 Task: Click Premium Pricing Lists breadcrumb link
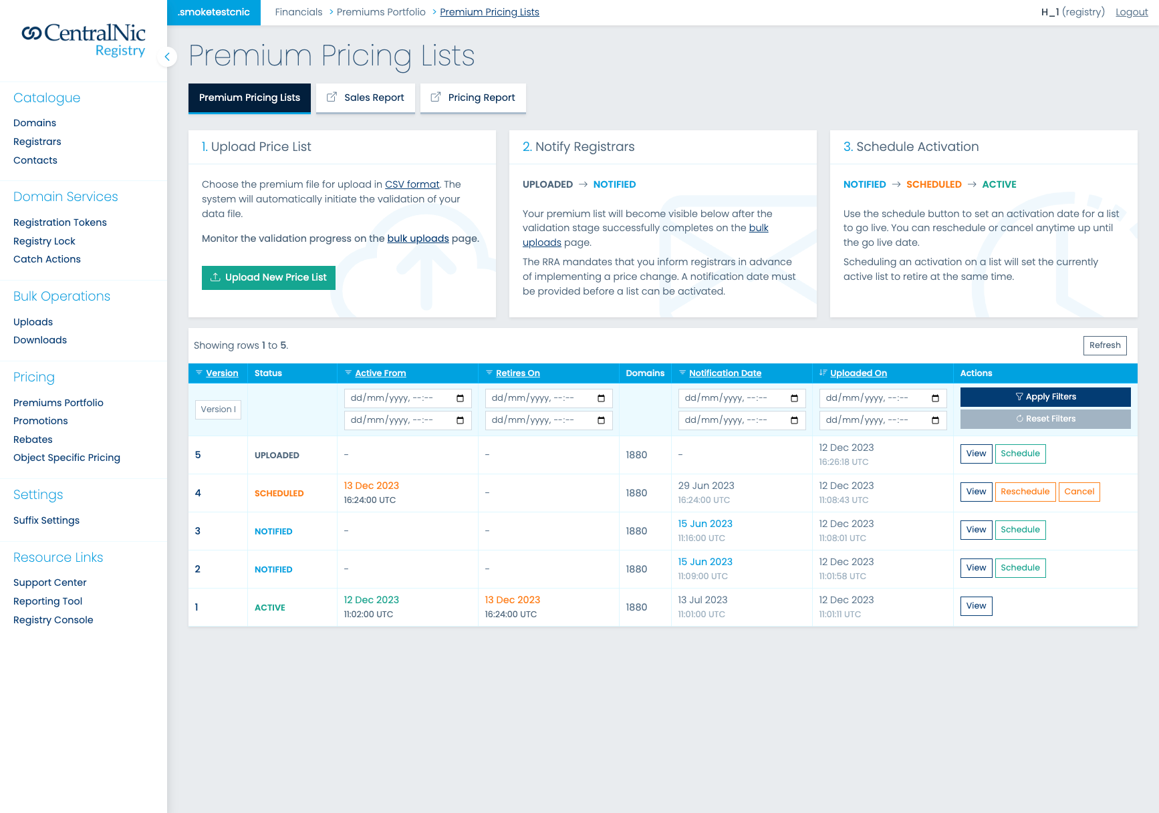tap(489, 12)
